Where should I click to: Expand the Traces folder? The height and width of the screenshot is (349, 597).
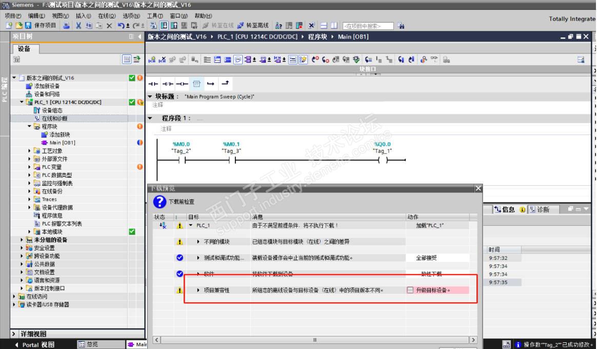[x=29, y=199]
